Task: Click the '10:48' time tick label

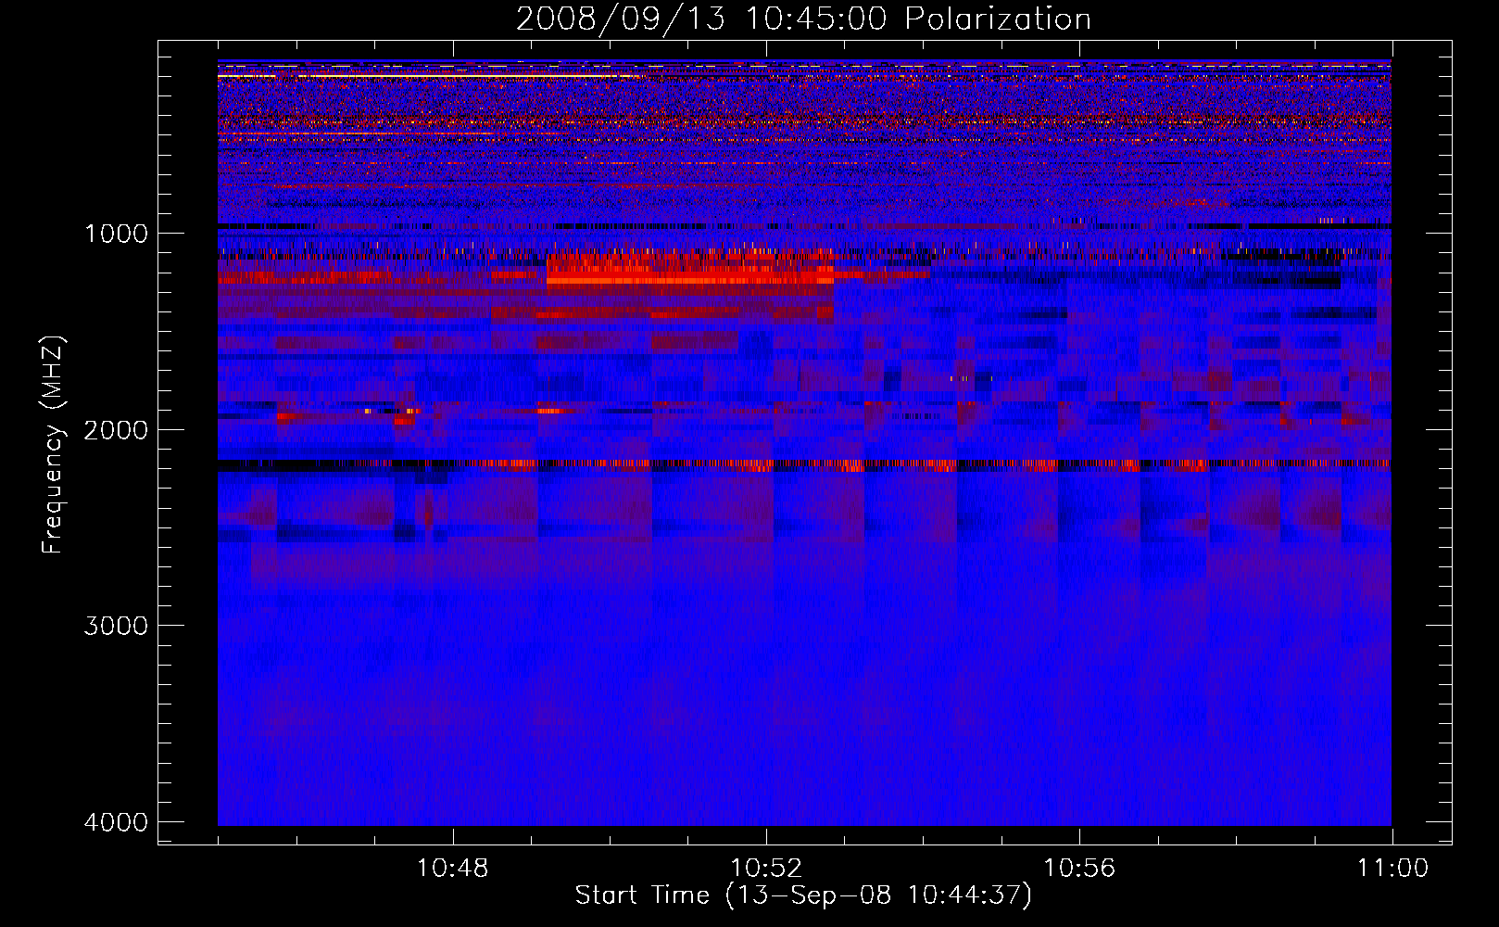Action: [452, 869]
